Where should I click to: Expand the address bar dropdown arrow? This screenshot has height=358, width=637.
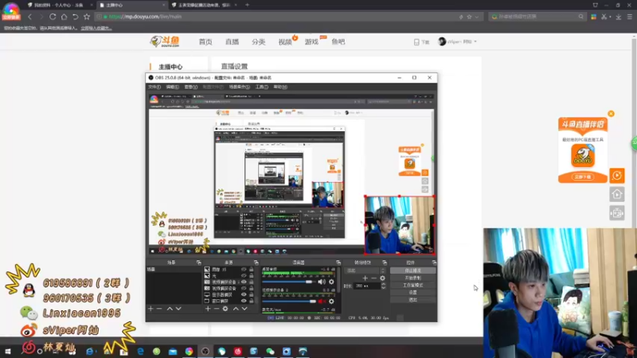pyautogui.click(x=476, y=17)
